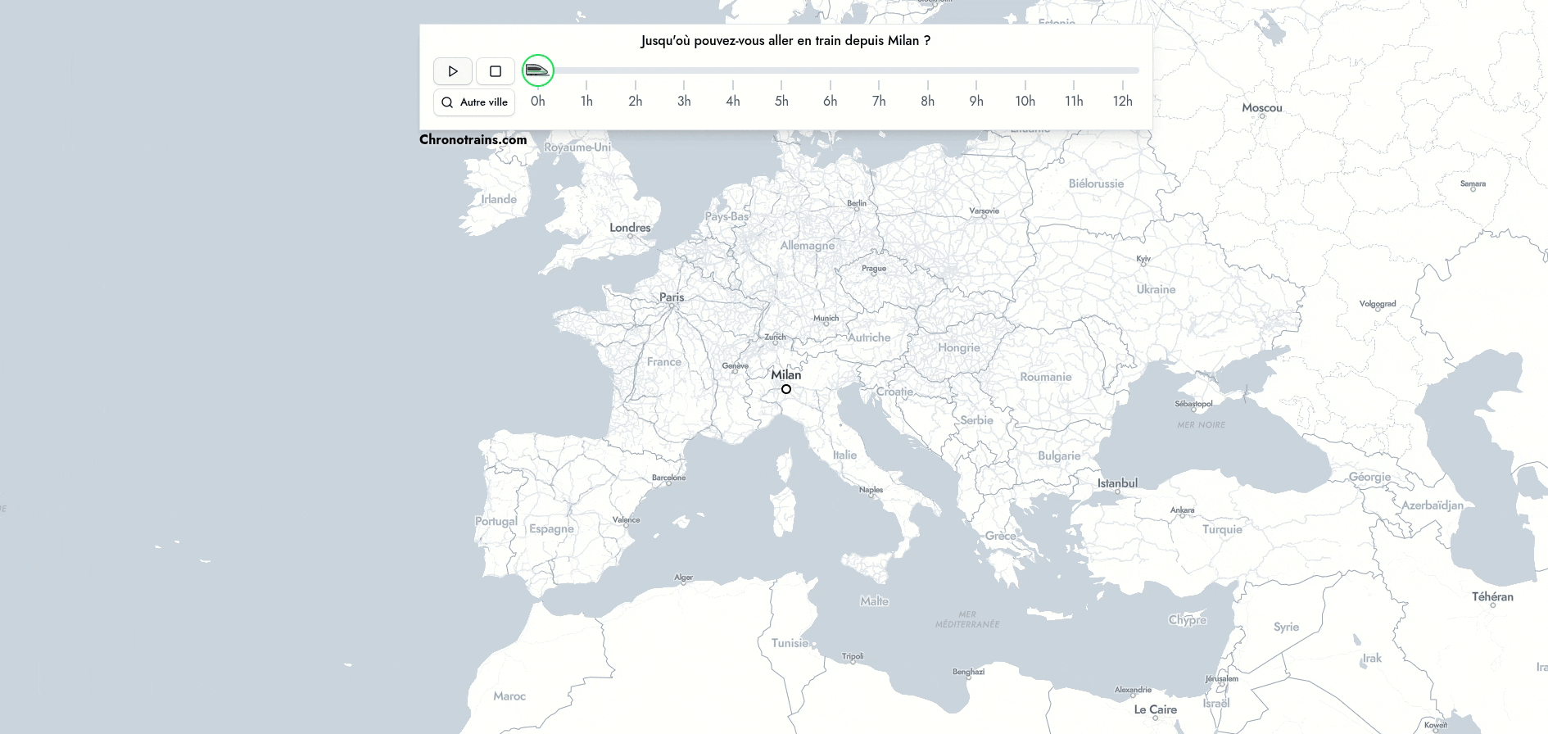Open the Chronotrains.com link
Screen dimensions: 1548x734
point(473,140)
